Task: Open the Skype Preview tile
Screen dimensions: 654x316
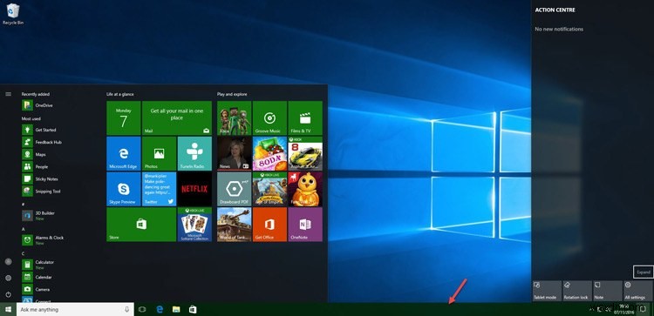Action: (124, 189)
